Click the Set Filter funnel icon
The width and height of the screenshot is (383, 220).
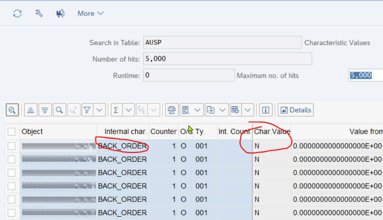(87, 110)
